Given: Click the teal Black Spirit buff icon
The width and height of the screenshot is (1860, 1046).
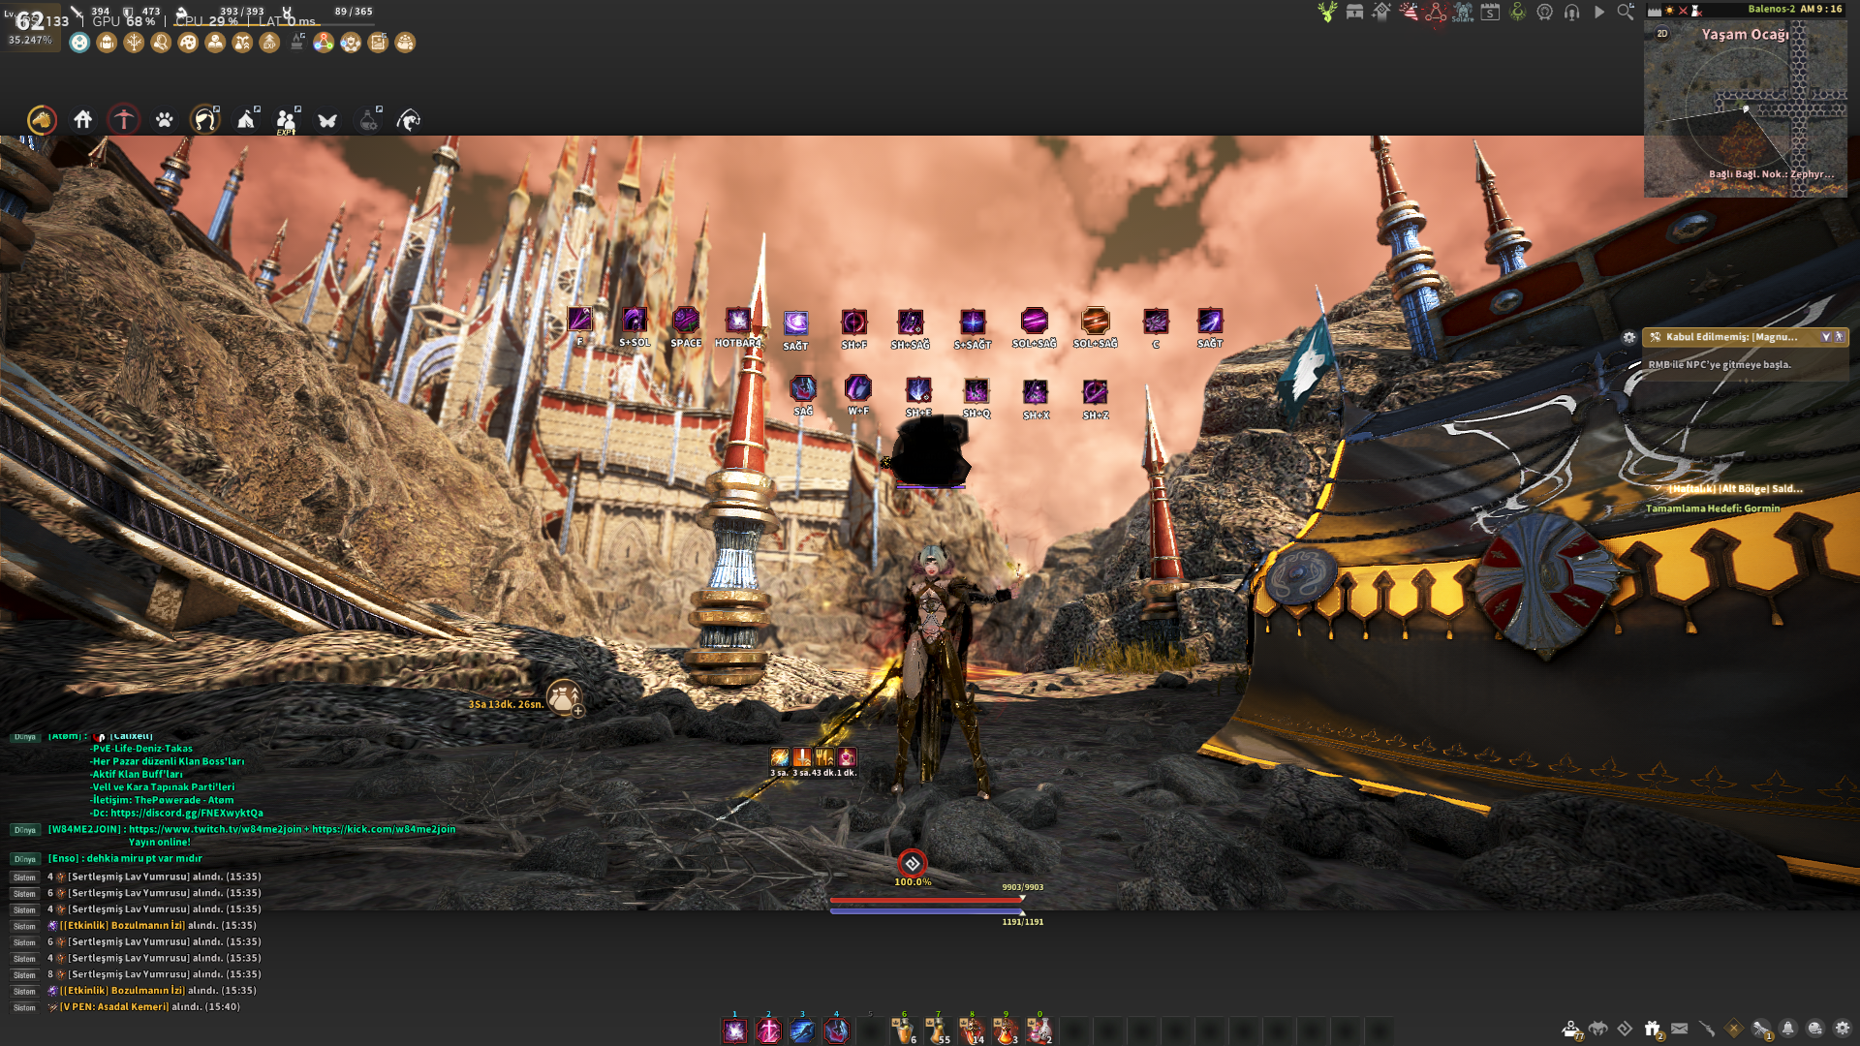Looking at the screenshot, I should click(x=79, y=43).
